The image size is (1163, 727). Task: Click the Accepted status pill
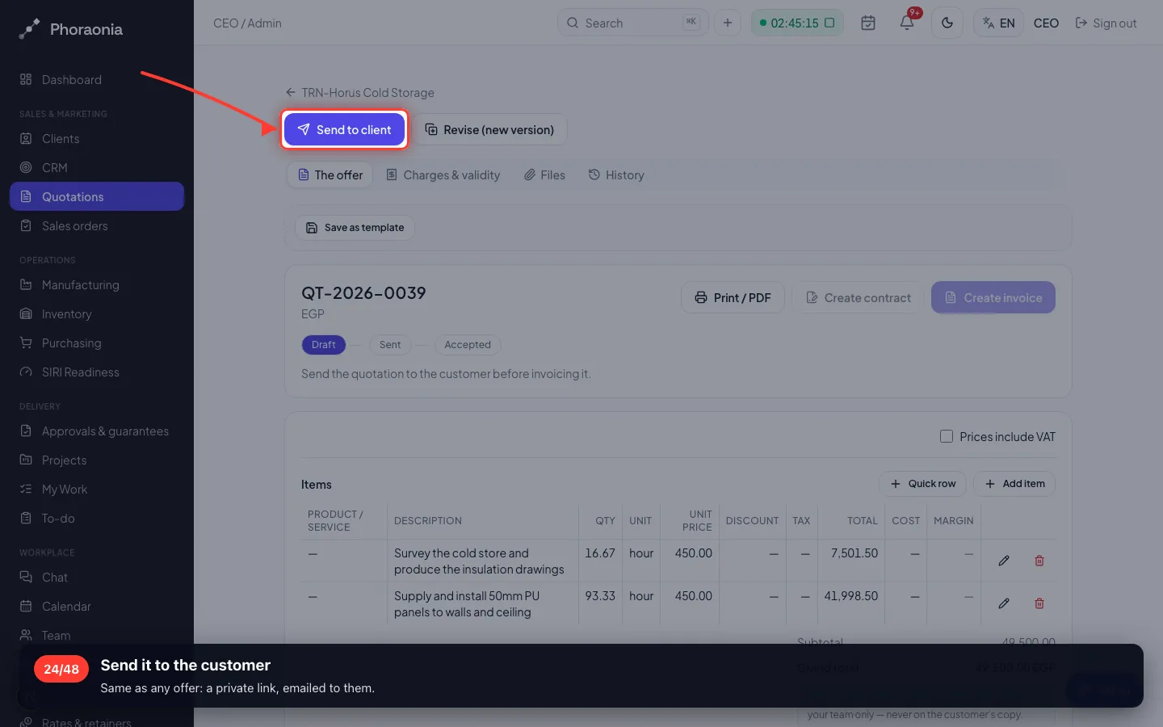[x=468, y=345]
